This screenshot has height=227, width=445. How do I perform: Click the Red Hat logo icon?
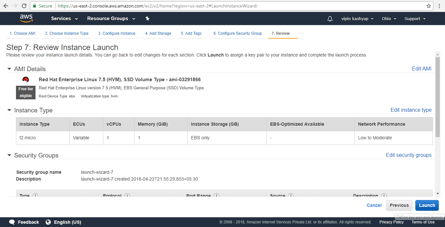click(x=26, y=80)
